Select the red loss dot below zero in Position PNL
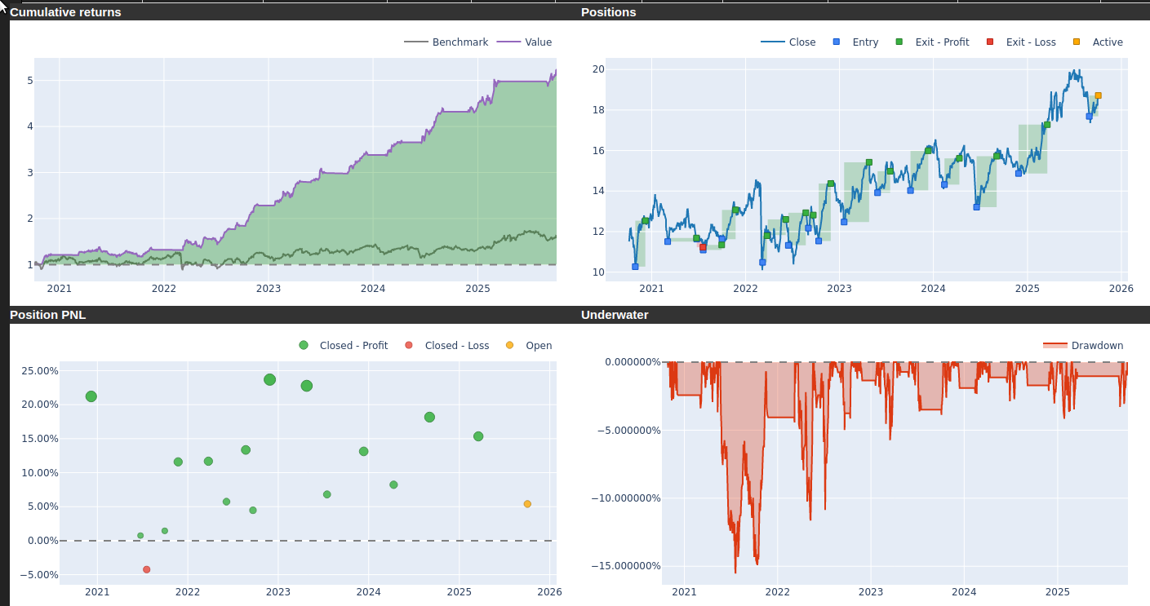Screen dimensions: 1150x606 (x=146, y=569)
